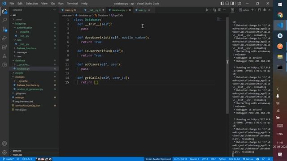Open the File menu
Viewport: 287px width, 161px height.
point(12,4)
